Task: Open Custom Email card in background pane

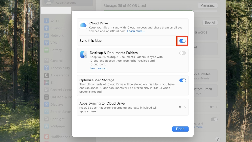Action: point(206,91)
